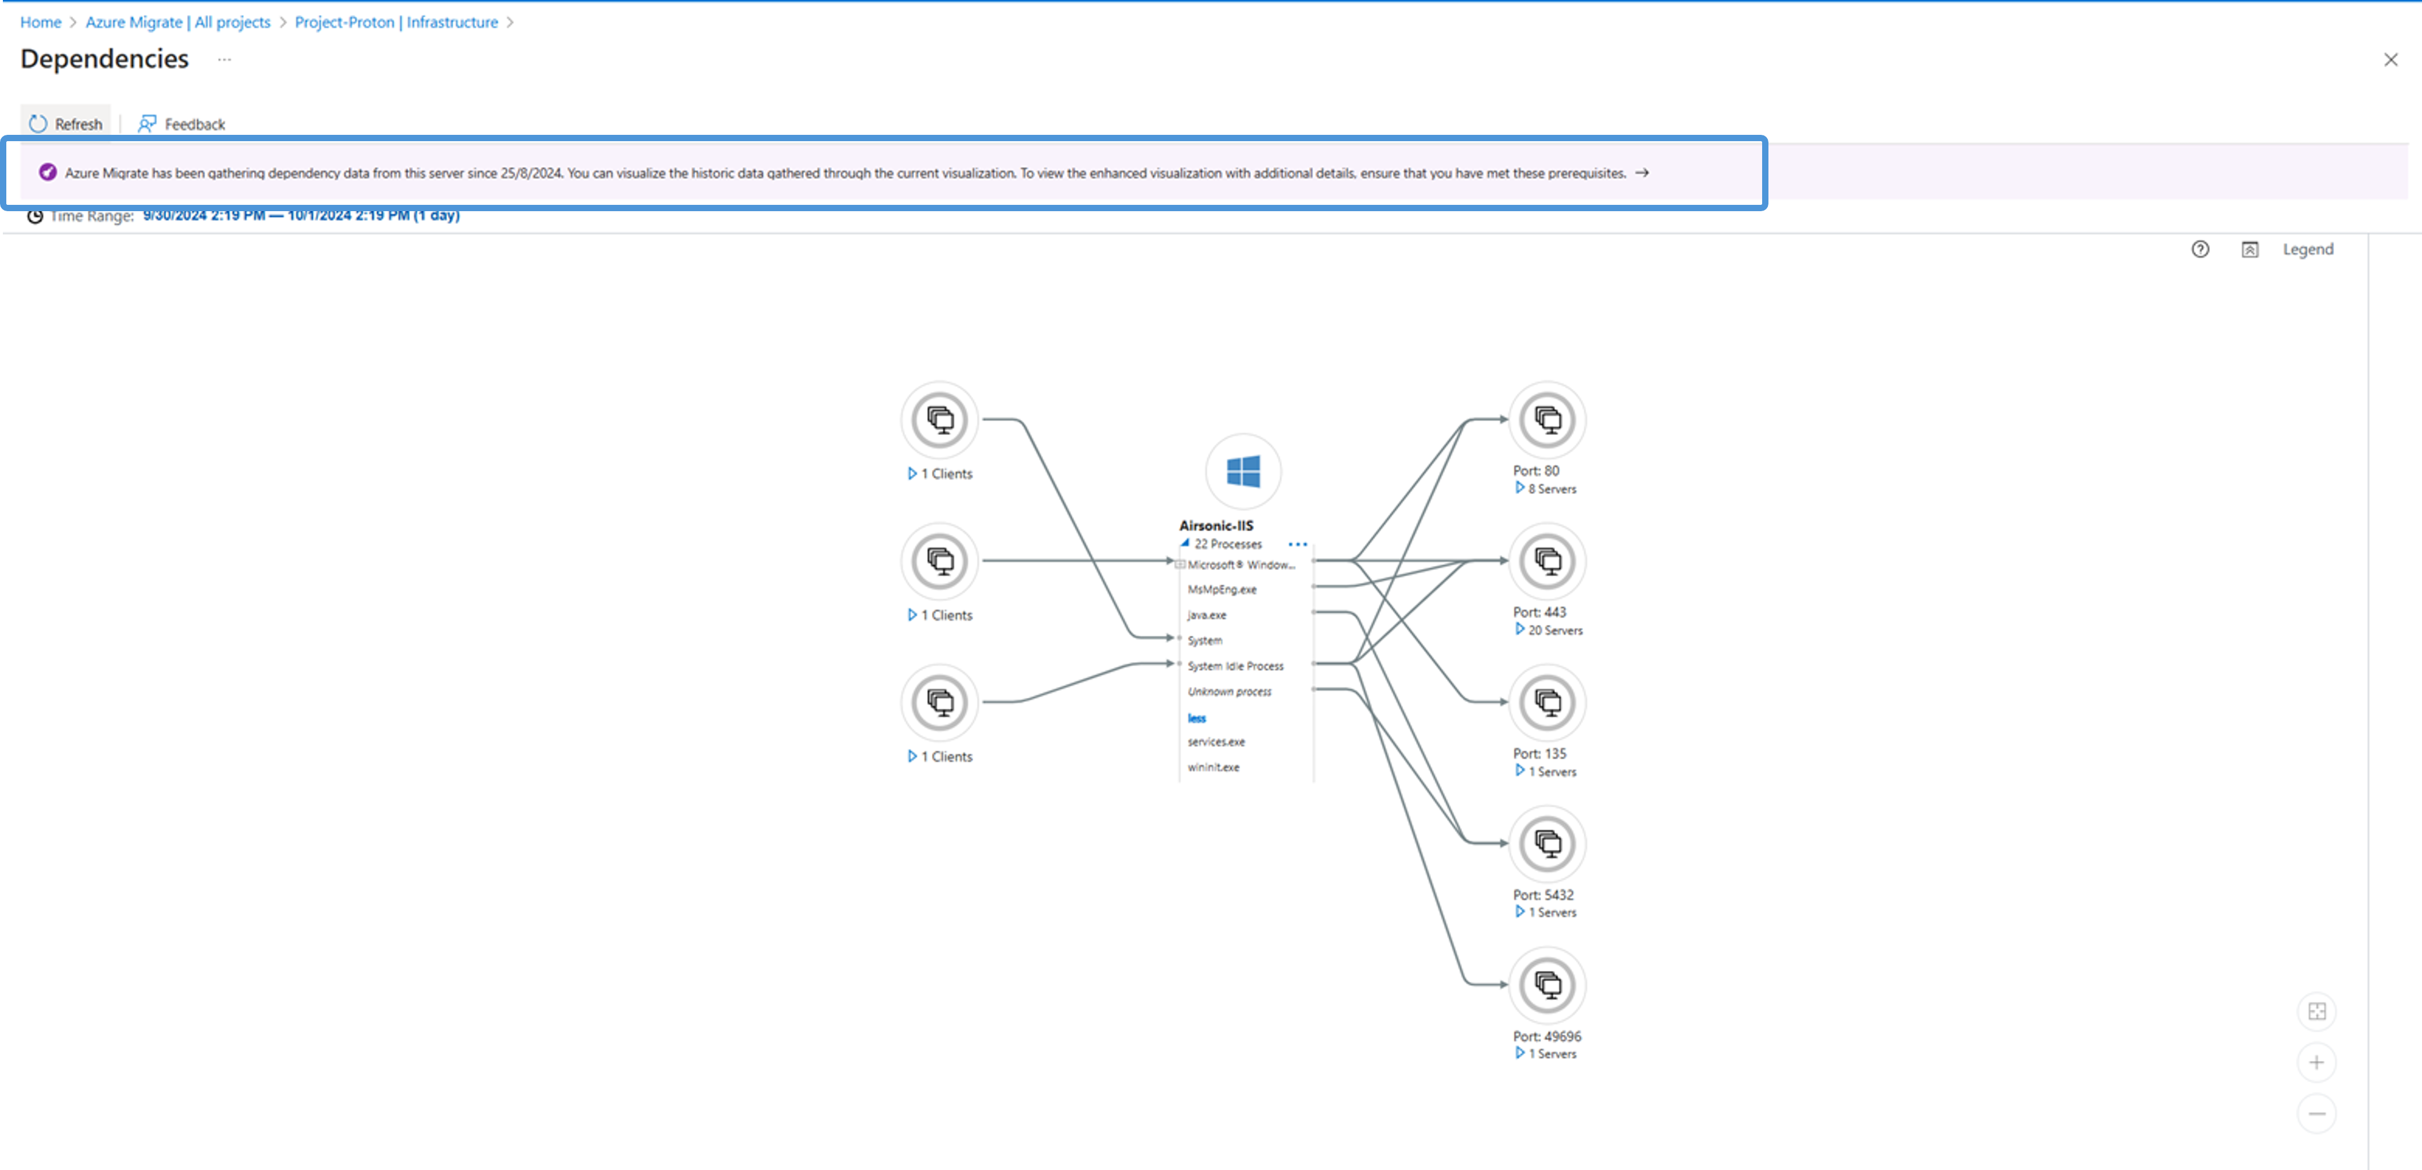Select the java.exe process entry
Screen dimensions: 2422x1170
click(1206, 615)
